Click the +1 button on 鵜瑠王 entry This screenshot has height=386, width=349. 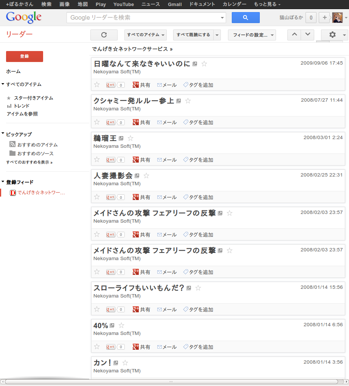(111, 160)
